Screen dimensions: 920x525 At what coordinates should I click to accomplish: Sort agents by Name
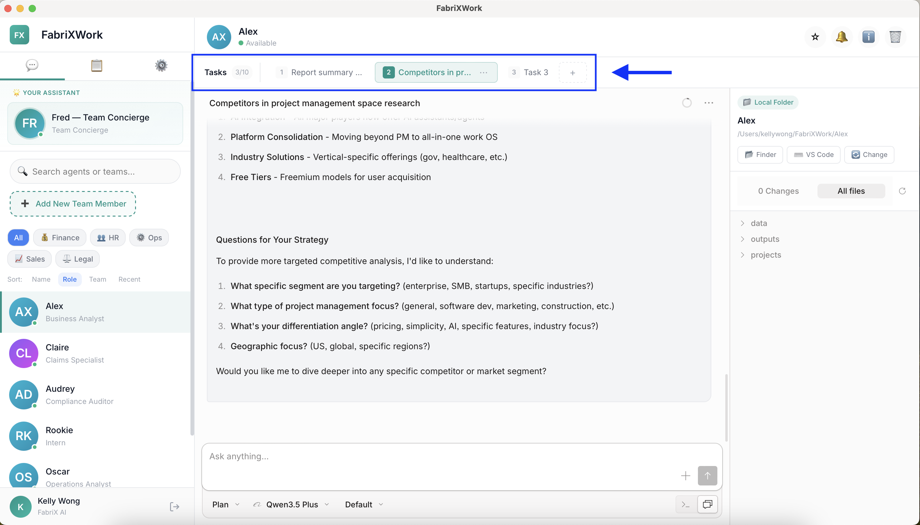pyautogui.click(x=41, y=280)
